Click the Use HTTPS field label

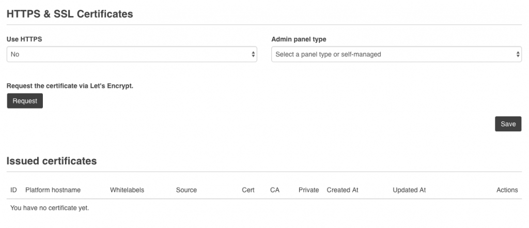point(24,39)
